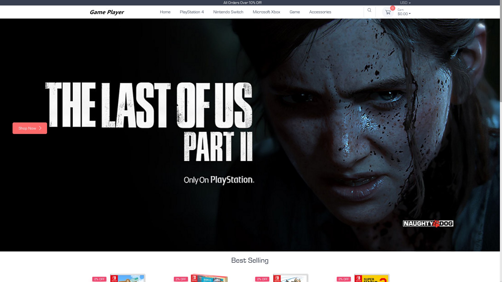Open the Animal Crossing New Horizons thumbnail
This screenshot has height=282, width=502.
click(x=128, y=278)
